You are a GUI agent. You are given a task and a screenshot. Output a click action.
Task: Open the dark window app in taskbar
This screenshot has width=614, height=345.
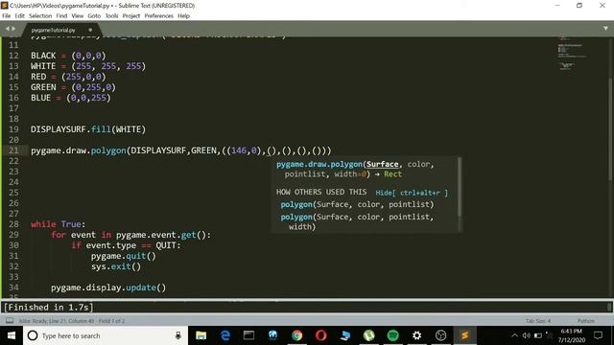(249, 335)
